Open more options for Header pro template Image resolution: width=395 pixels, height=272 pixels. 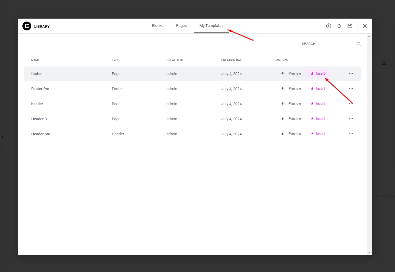pyautogui.click(x=351, y=134)
